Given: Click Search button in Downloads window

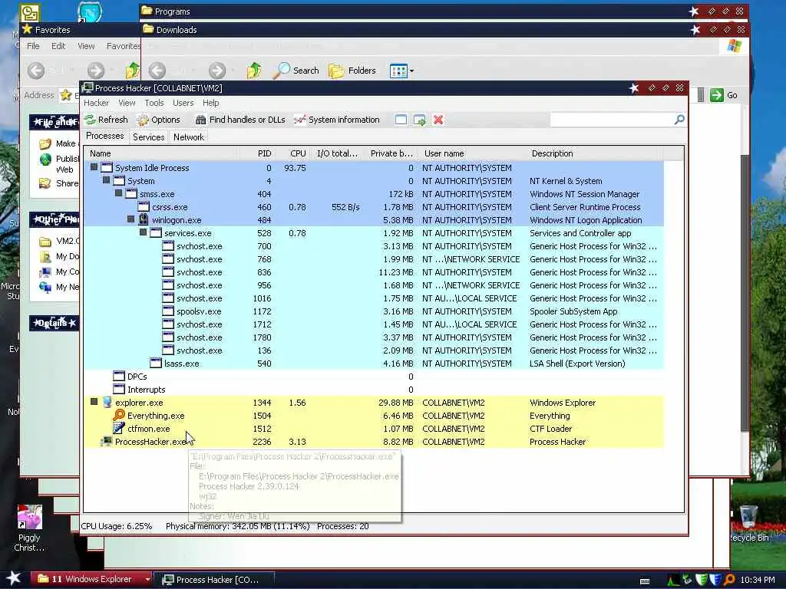Looking at the screenshot, I should pos(297,71).
